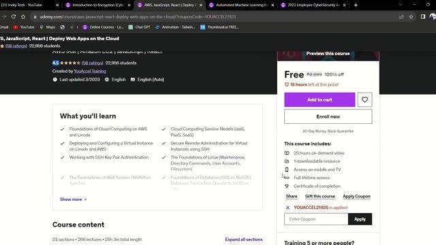This screenshot has height=245, width=436.
Task: Expand What you'll learn with Show more
Action: 74,199
